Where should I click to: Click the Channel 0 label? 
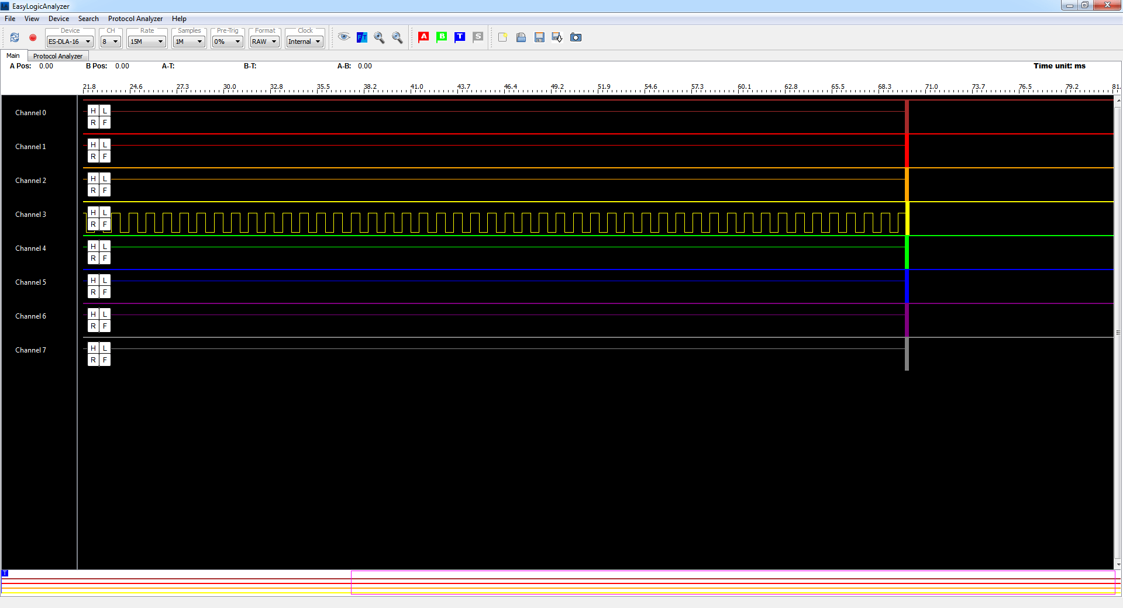point(30,113)
